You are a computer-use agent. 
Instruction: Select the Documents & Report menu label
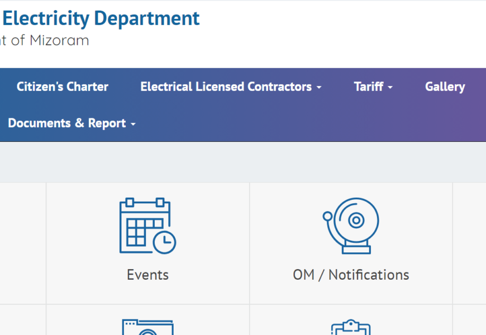pyautogui.click(x=66, y=123)
